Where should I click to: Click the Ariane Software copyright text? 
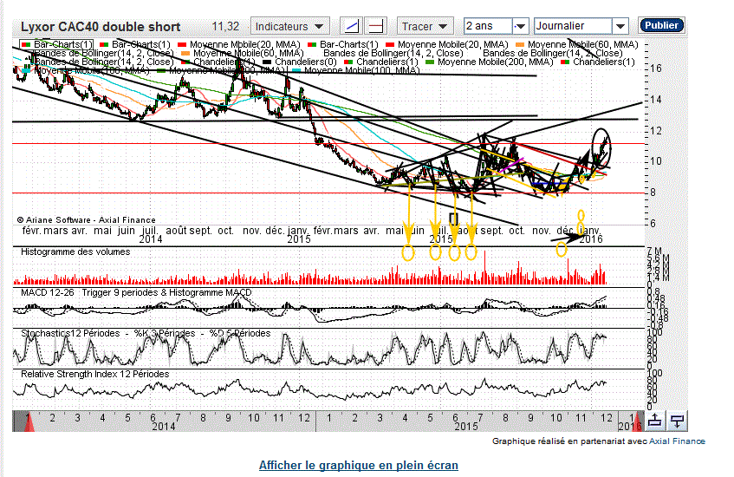pyautogui.click(x=86, y=219)
